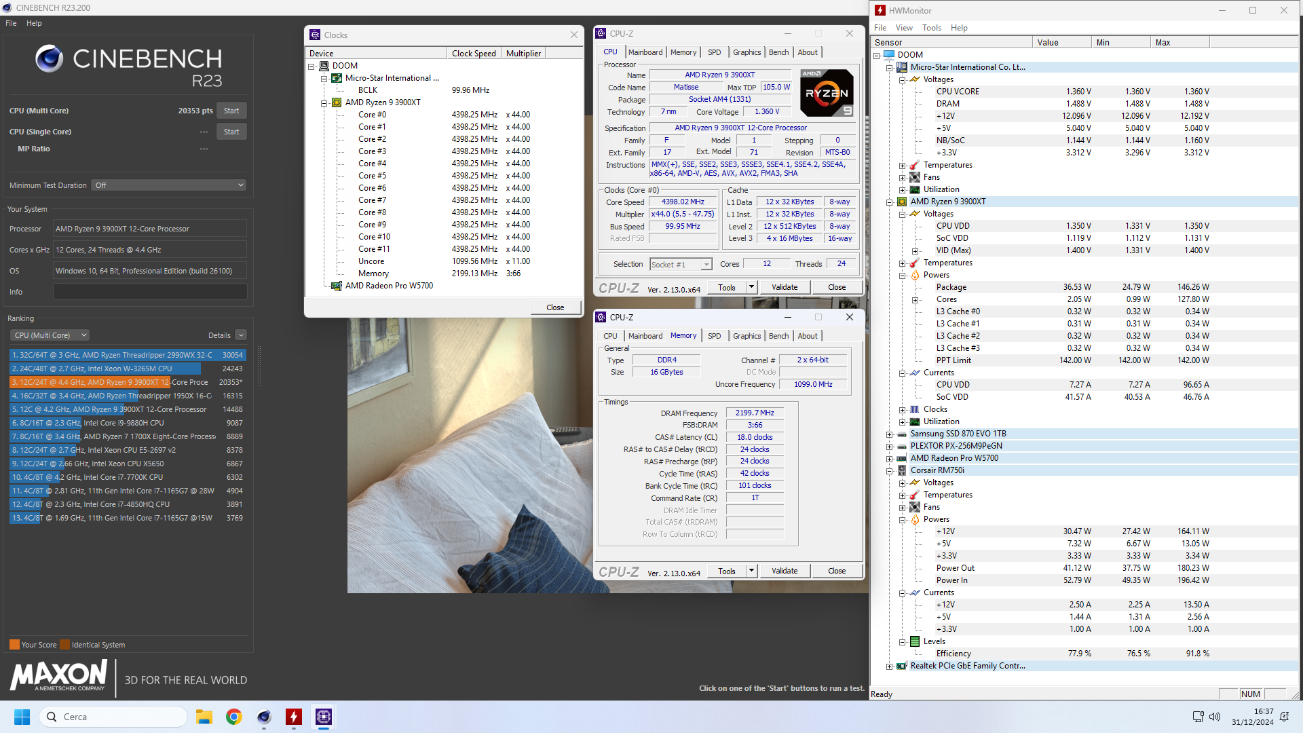The width and height of the screenshot is (1303, 733).
Task: Click the AMD Radeon Pro W5700 icon in Clocks window
Action: coord(336,286)
